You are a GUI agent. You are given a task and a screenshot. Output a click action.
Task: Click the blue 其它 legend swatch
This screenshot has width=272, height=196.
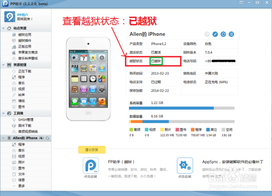point(208,130)
